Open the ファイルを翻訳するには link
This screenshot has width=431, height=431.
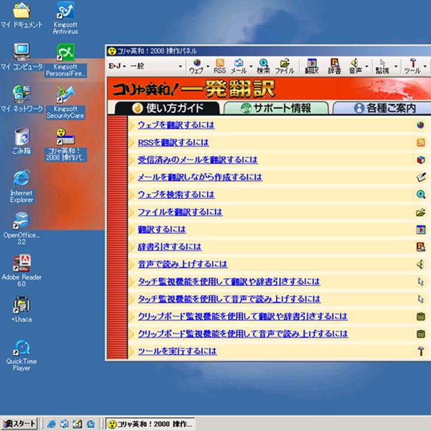(x=180, y=212)
